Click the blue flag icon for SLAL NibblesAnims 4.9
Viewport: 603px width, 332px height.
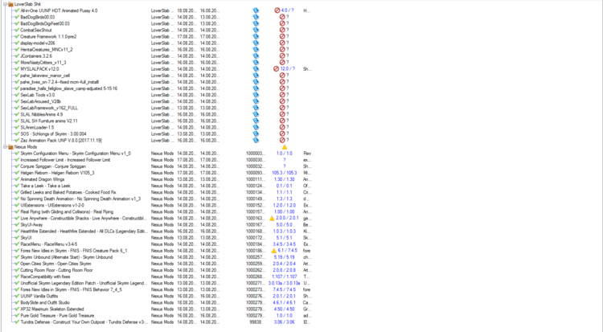[256, 114]
